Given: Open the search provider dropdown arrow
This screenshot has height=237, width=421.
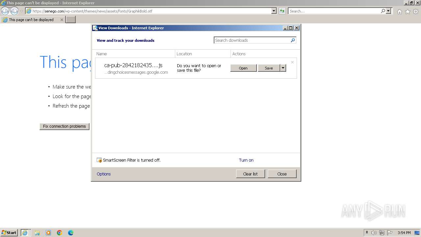Looking at the screenshot, I should click(x=388, y=11).
